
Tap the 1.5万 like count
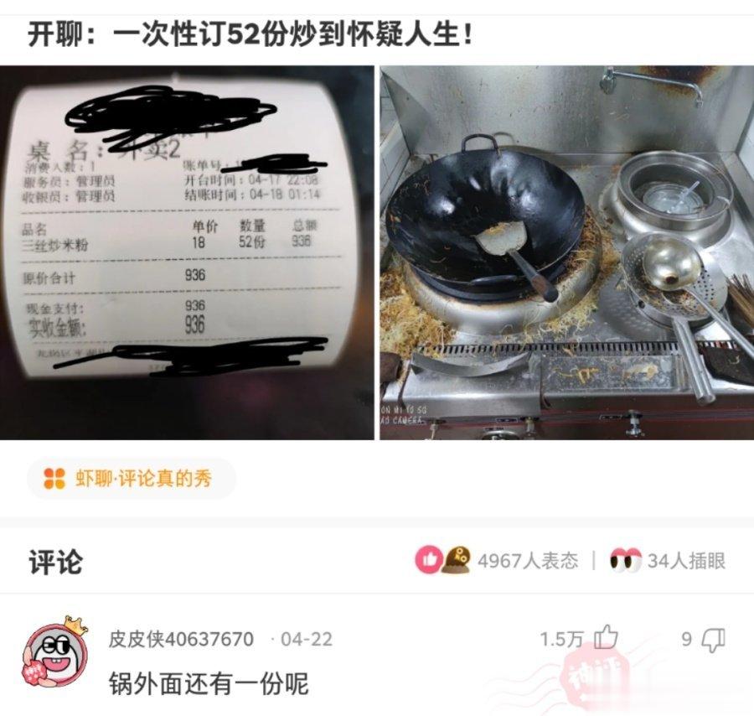tap(561, 640)
